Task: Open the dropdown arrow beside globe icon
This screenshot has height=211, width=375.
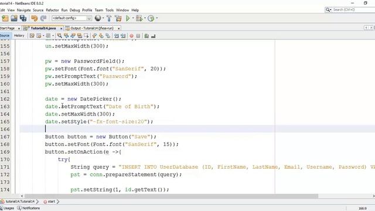Action: pyautogui.click(x=103, y=18)
